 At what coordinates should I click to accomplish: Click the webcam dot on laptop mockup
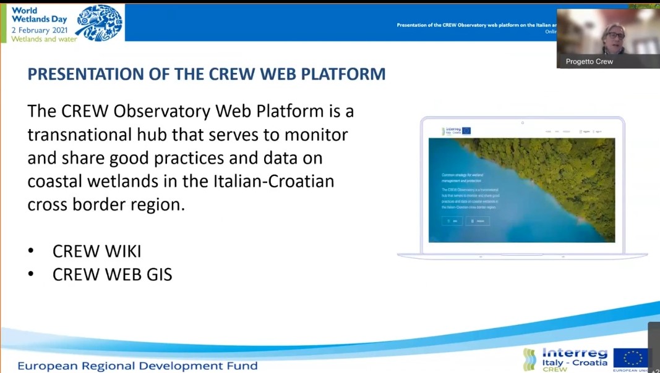click(522, 123)
